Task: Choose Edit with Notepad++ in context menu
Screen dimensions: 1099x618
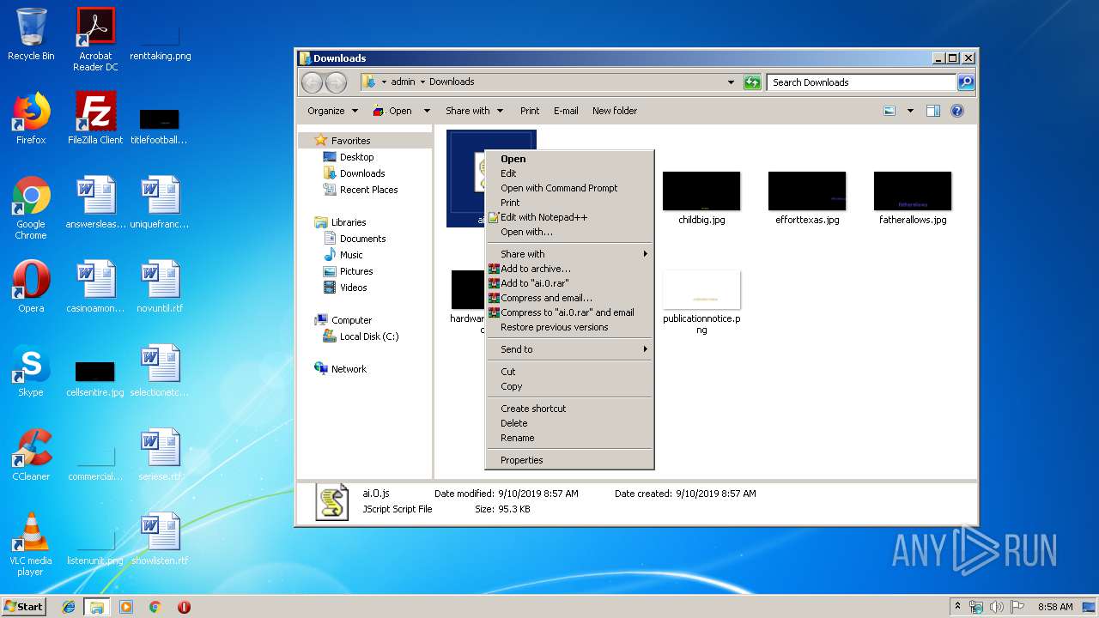Action: pyautogui.click(x=570, y=217)
